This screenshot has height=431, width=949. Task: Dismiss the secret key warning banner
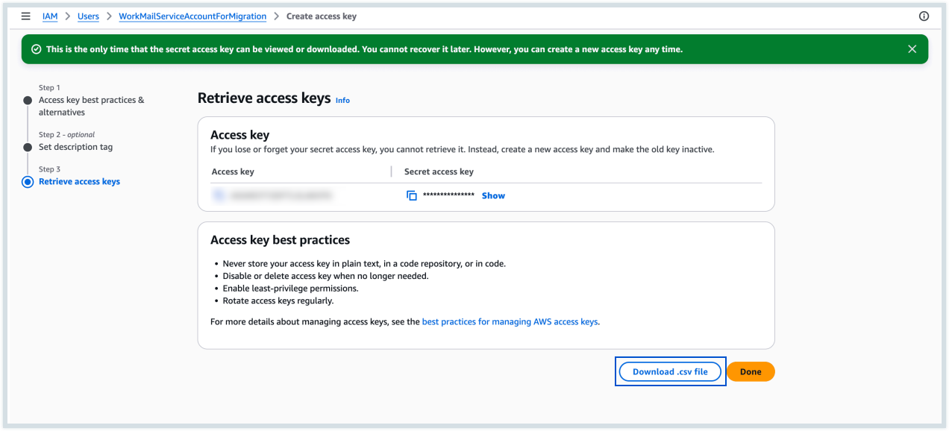click(x=912, y=48)
